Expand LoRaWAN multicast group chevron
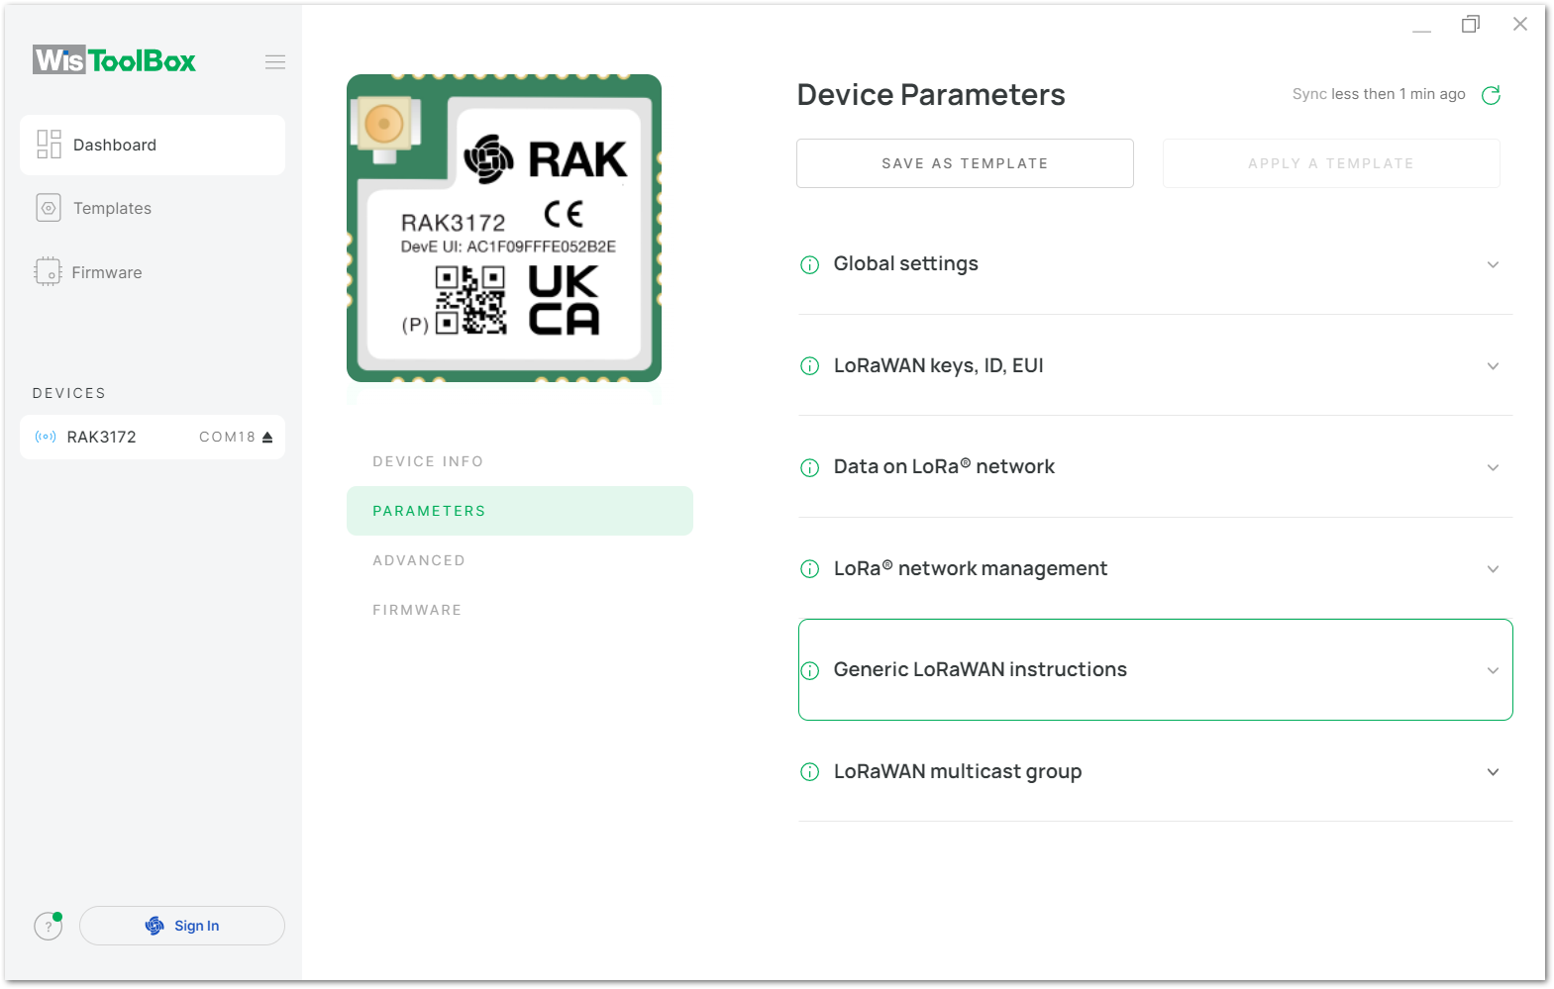The image size is (1554, 989). (1493, 772)
